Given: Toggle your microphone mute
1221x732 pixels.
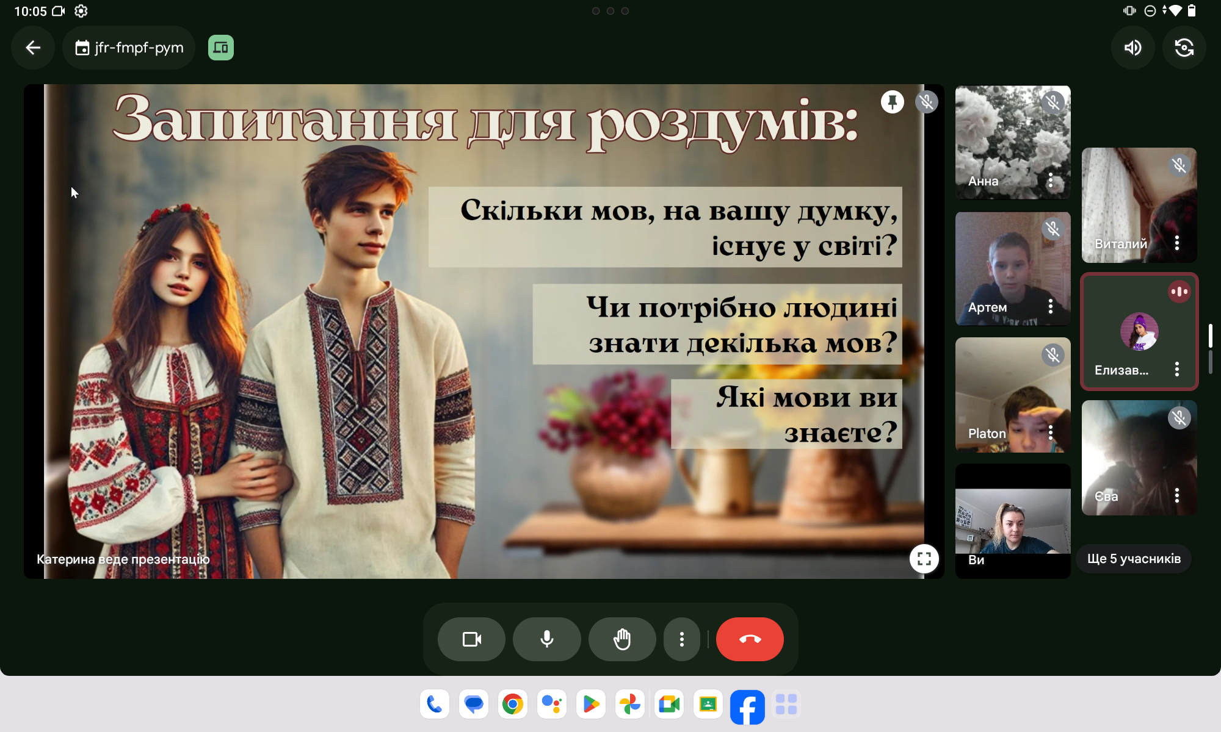Looking at the screenshot, I should (x=546, y=639).
